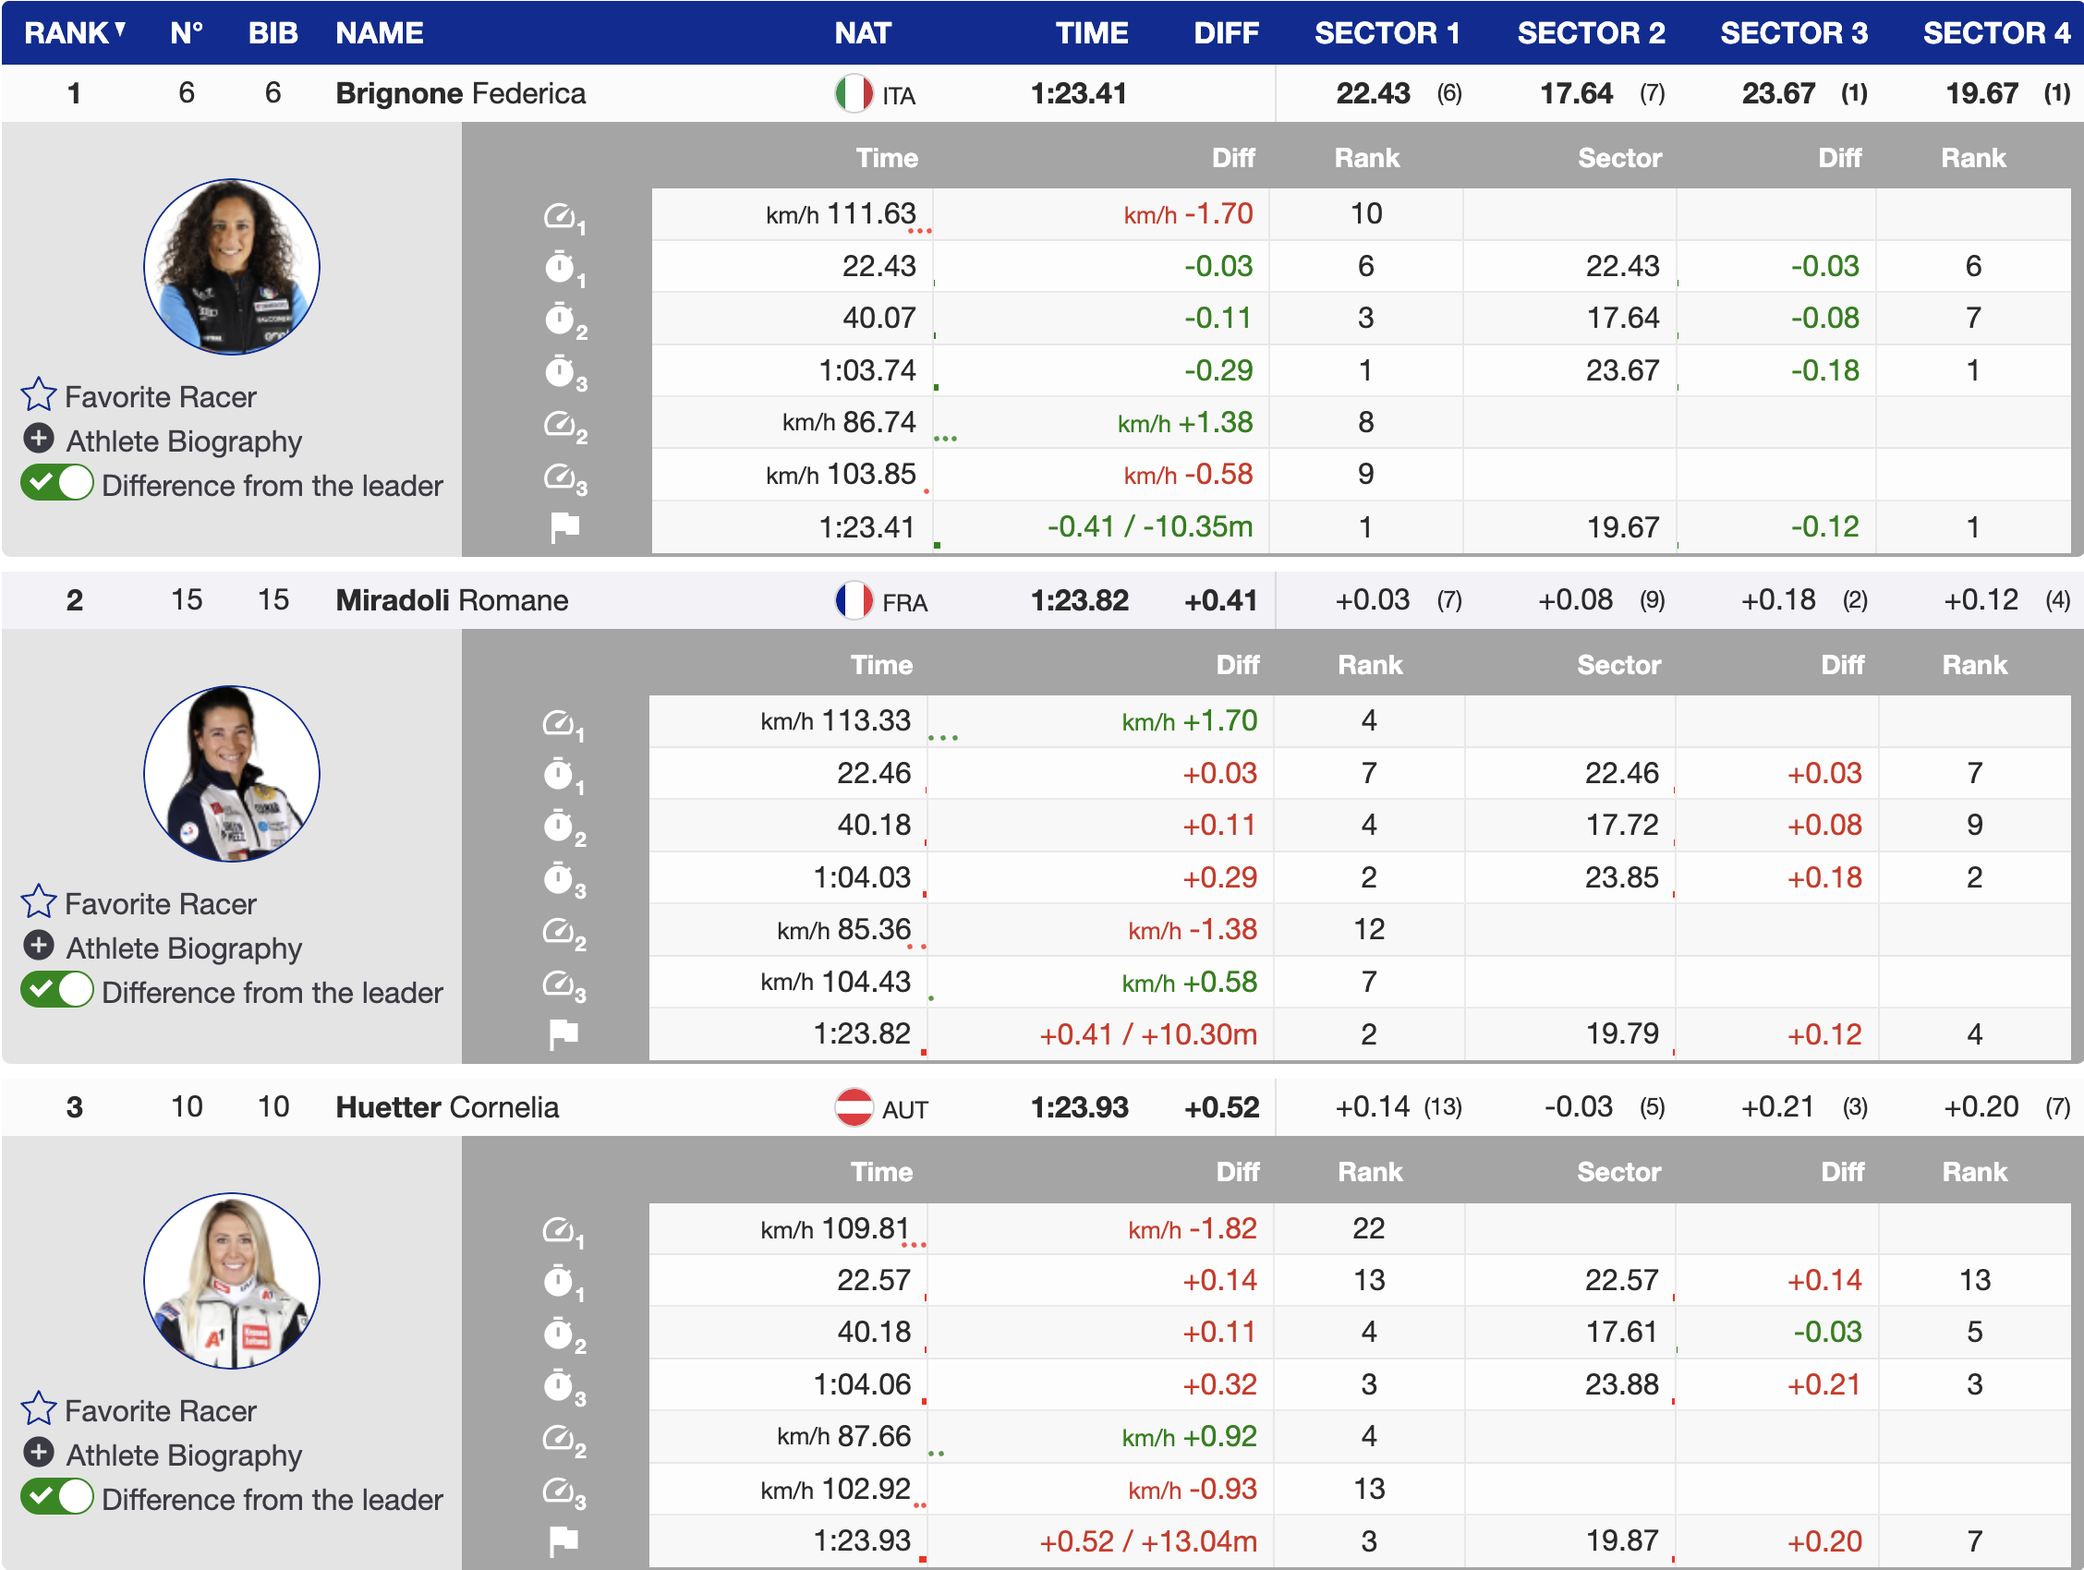2084x1570 pixels.
Task: Expand Huetter's Athlete Biography plus icon
Action: [x=39, y=1454]
